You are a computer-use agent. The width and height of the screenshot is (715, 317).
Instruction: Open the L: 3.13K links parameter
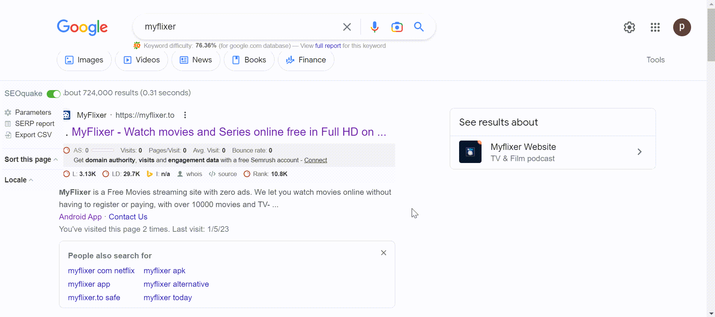80,174
